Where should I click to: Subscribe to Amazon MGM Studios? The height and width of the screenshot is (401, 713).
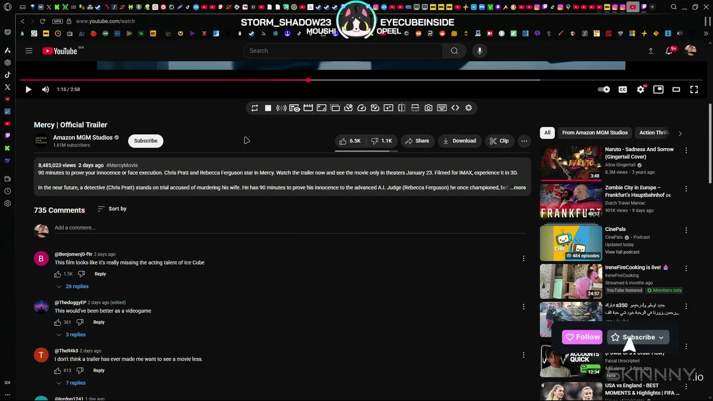pyautogui.click(x=145, y=141)
